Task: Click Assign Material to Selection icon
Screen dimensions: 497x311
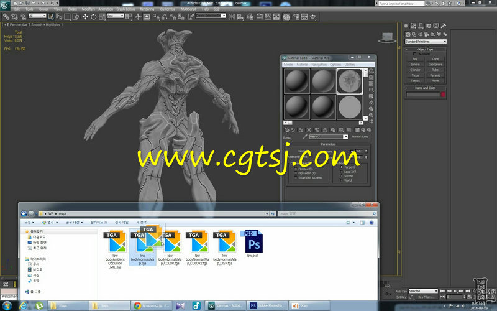Action: click(301, 130)
